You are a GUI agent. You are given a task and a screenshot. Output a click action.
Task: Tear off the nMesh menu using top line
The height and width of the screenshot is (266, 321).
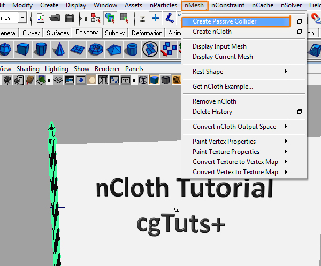(244, 14)
